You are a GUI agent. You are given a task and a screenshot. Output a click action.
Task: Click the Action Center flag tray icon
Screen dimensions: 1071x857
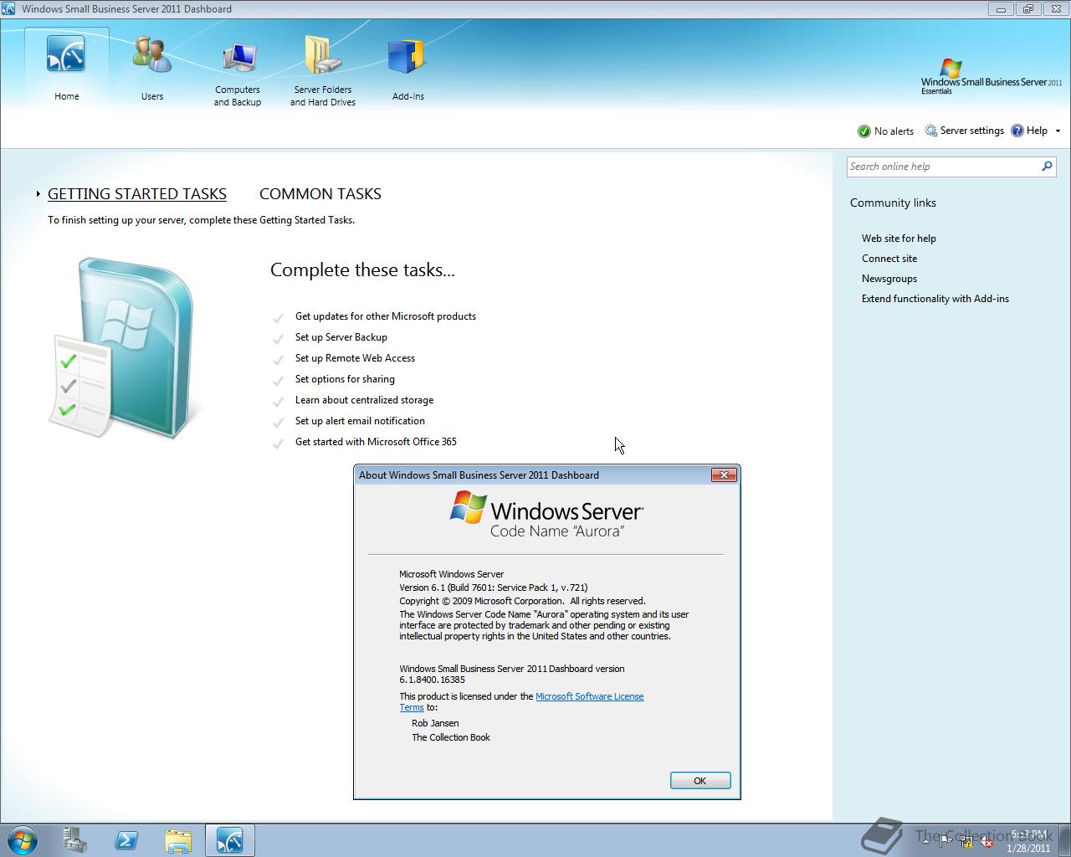pos(946,841)
